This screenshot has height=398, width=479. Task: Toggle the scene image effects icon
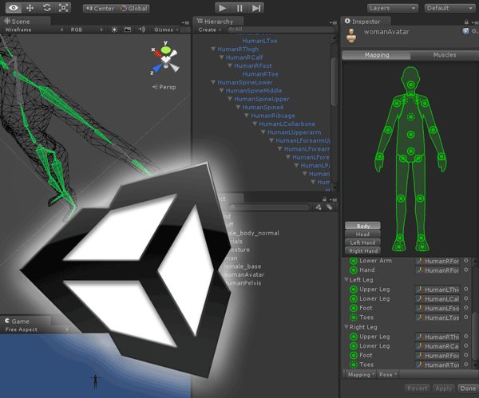(x=128, y=30)
